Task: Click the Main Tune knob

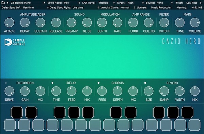Action: tap(180, 23)
